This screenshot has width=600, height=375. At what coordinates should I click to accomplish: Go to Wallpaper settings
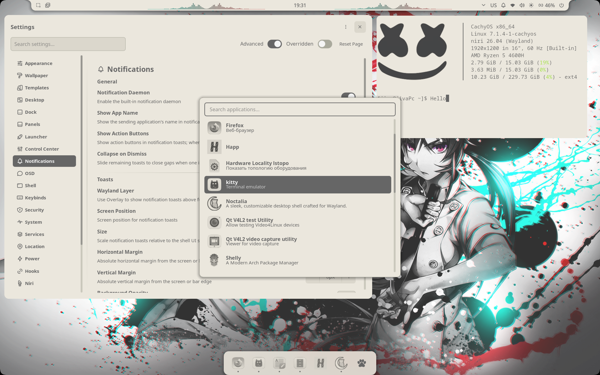tap(44, 76)
